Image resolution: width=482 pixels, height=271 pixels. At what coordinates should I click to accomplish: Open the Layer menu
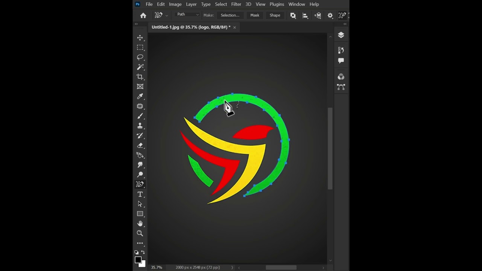(x=191, y=4)
